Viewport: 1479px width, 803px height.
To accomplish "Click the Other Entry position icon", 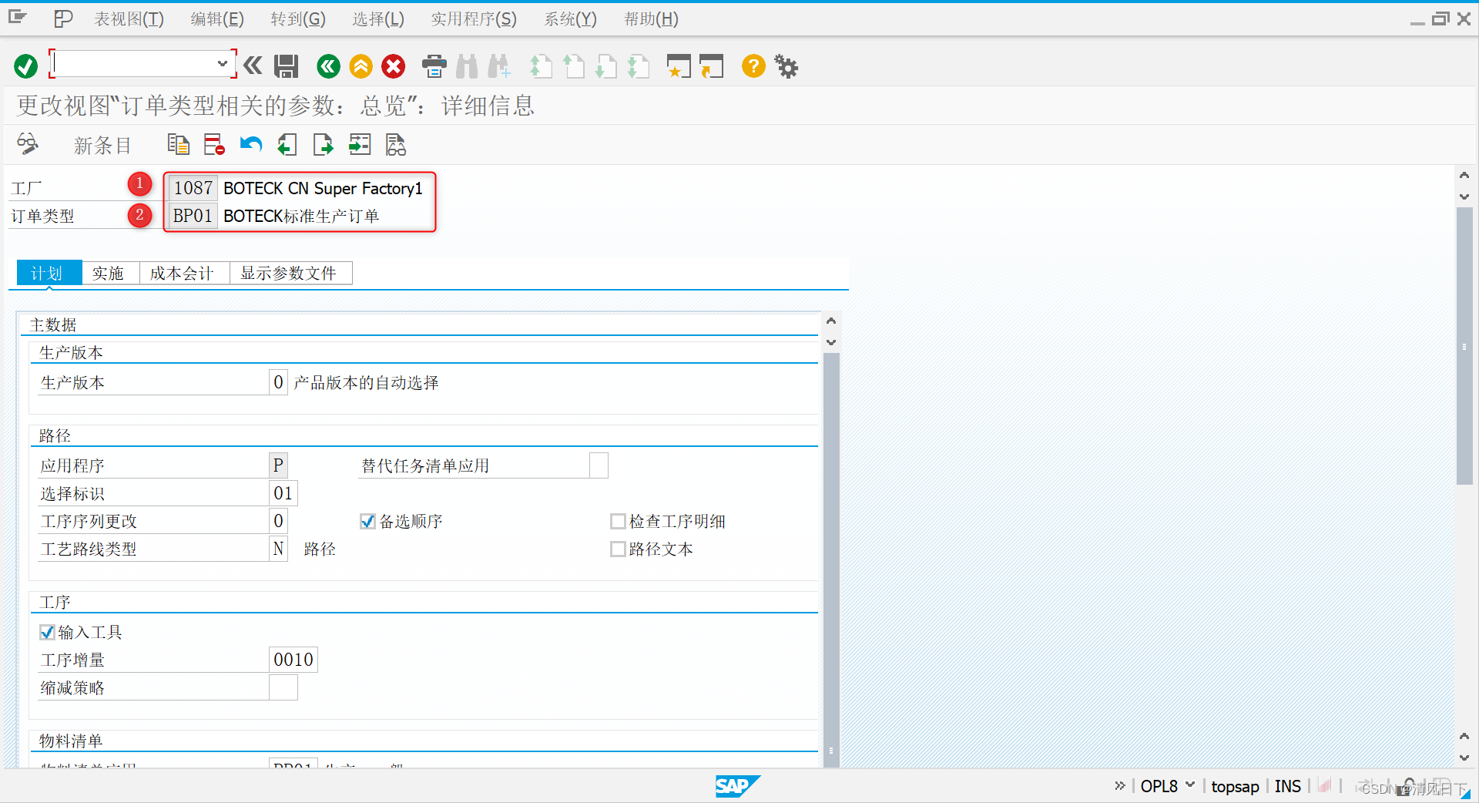I will tap(359, 144).
